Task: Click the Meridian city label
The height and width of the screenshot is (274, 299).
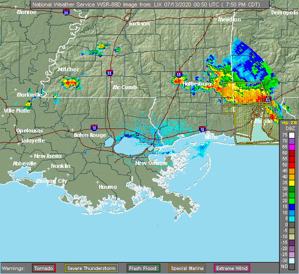Action: 229,19
